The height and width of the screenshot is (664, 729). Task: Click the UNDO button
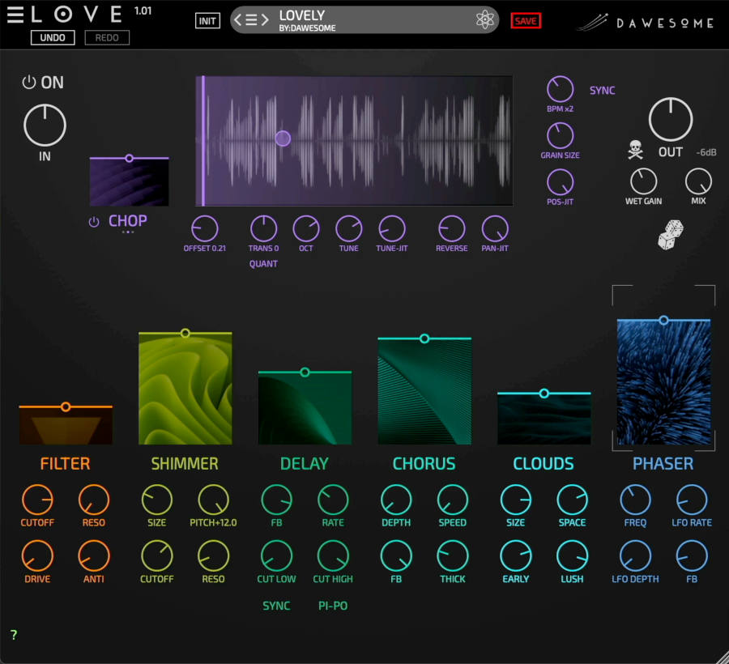point(52,37)
